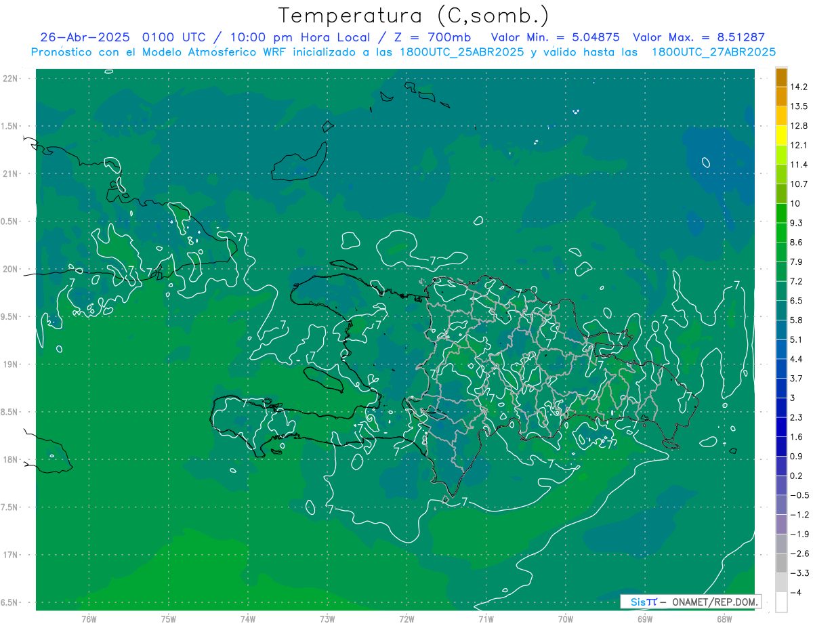This screenshot has width=813, height=628.
Task: Click the white swatch below the -4 legend label
Action: point(781,602)
